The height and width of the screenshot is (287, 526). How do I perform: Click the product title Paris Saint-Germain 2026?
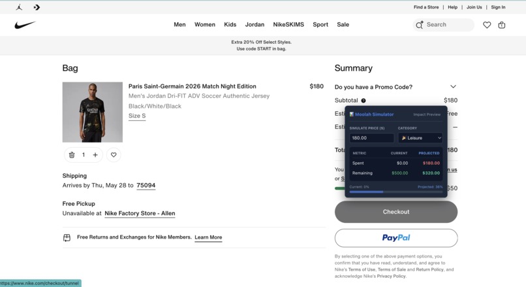(193, 86)
